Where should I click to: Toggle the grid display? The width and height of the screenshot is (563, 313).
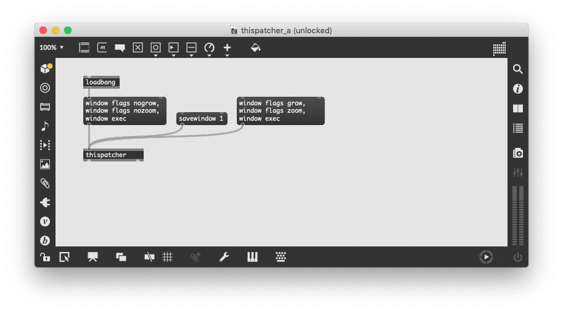tap(167, 257)
